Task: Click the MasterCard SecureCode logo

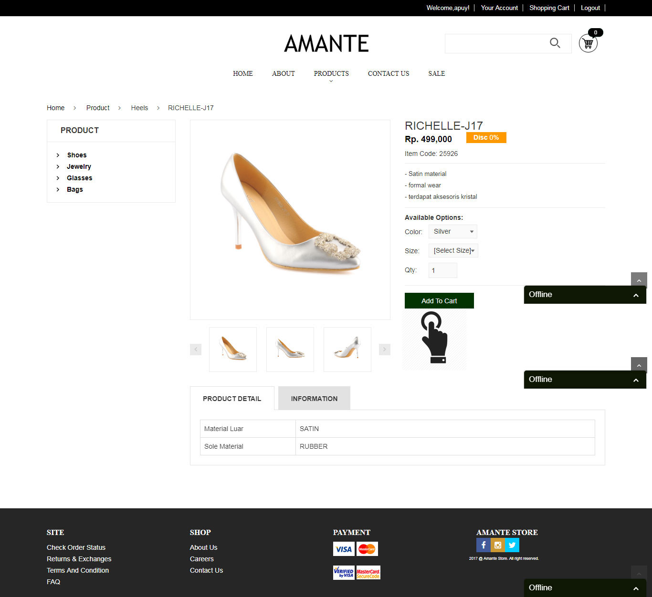Action: click(x=368, y=573)
